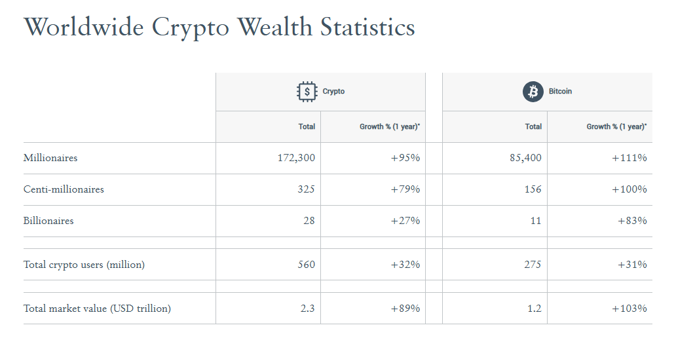Click the total crypto users value 560
The image size is (676, 340).
[305, 265]
